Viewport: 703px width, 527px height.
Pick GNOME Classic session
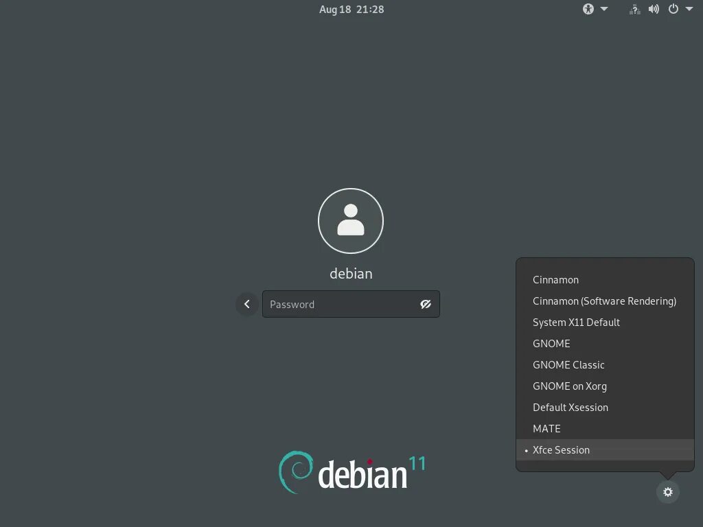(x=605, y=365)
